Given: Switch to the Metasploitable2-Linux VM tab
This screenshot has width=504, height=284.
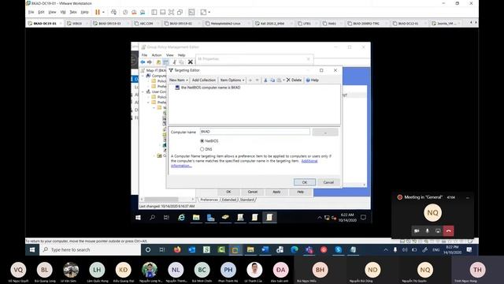Looking at the screenshot, I should point(226,24).
